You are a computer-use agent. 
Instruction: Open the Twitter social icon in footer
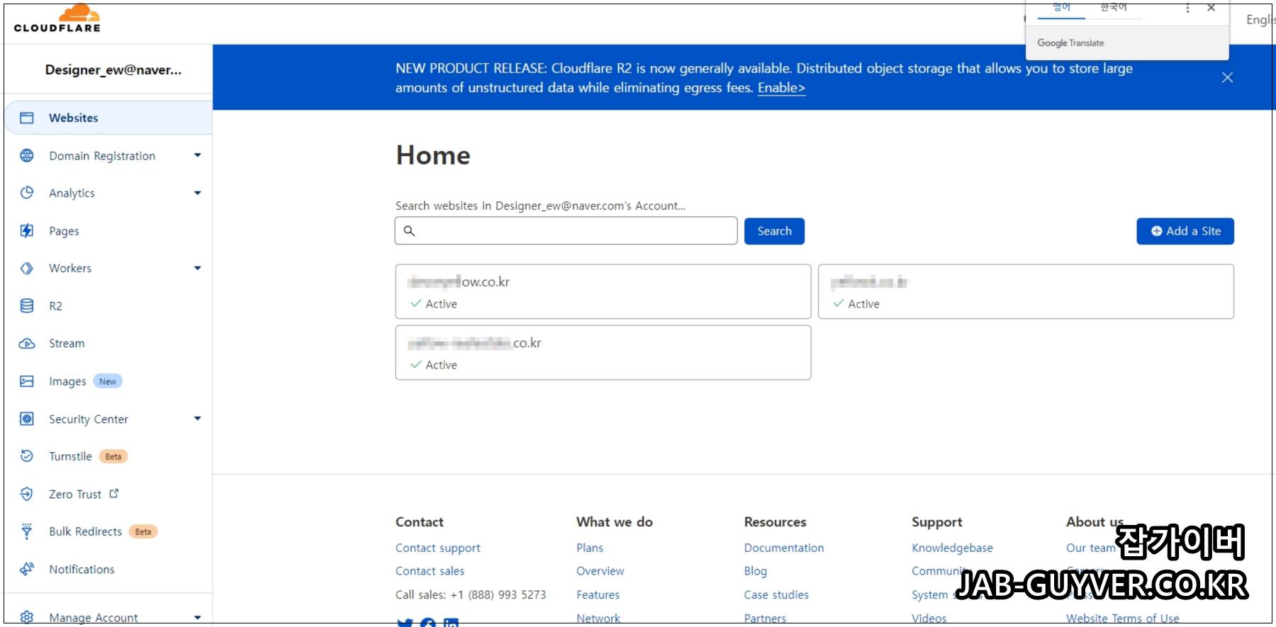tap(405, 622)
